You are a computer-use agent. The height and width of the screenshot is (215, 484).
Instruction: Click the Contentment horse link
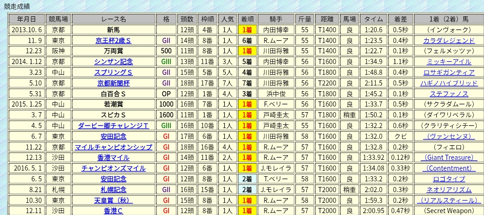pos(448,168)
